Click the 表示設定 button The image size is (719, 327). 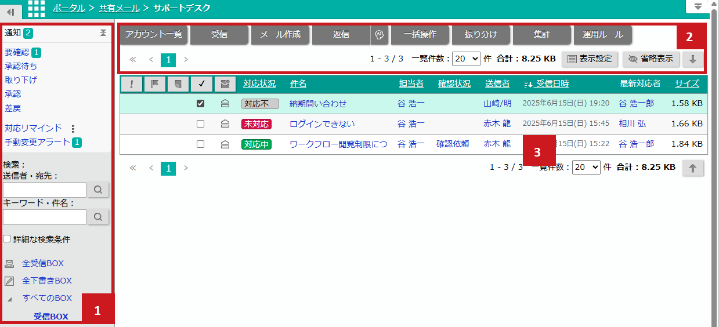(590, 59)
